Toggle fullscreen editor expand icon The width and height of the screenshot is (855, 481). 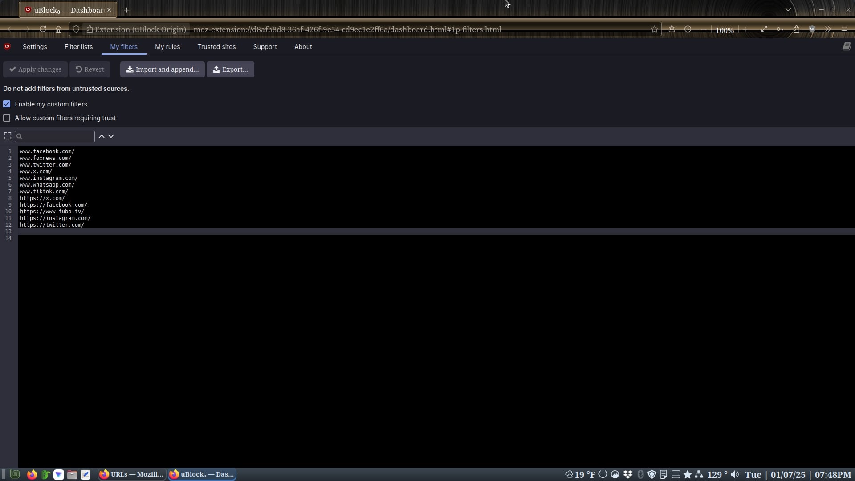pyautogui.click(x=8, y=136)
